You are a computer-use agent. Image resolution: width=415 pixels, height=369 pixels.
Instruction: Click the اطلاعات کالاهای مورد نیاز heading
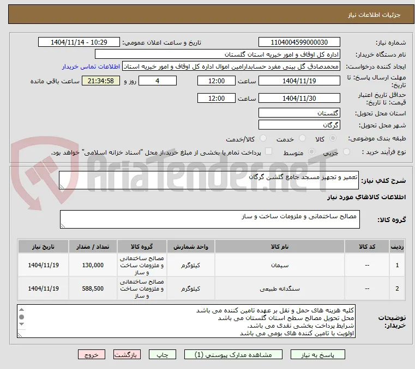pos(366,197)
